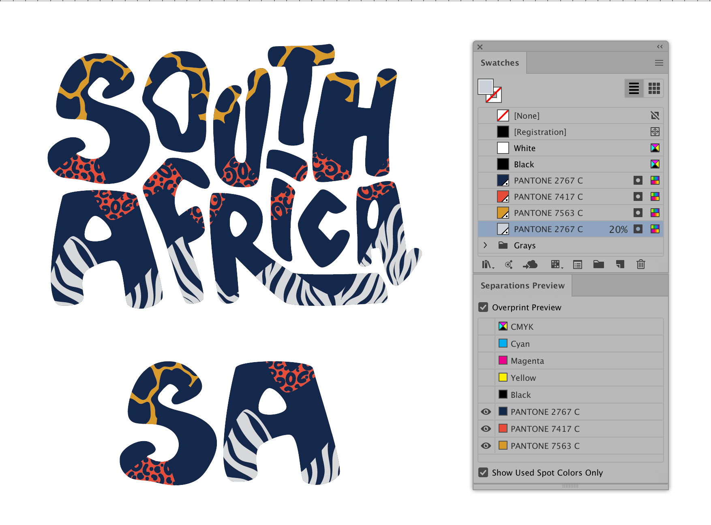The width and height of the screenshot is (711, 525).
Task: Expand the Grays color group
Action: 485,245
